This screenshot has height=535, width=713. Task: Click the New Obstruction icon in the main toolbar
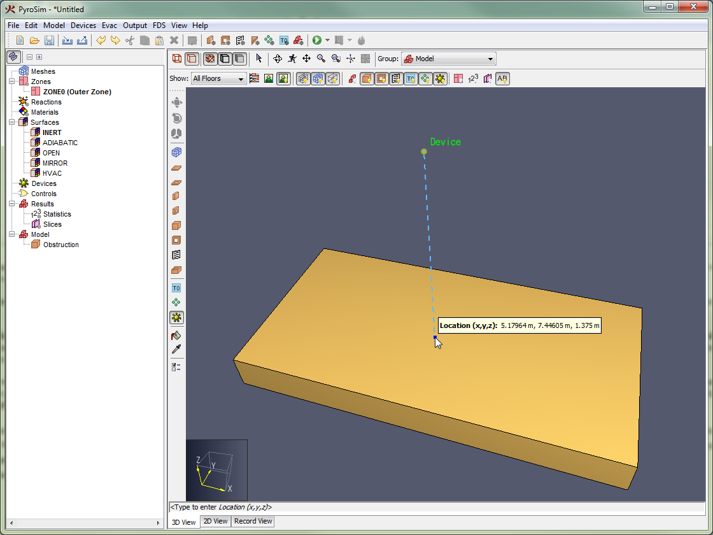(x=211, y=41)
